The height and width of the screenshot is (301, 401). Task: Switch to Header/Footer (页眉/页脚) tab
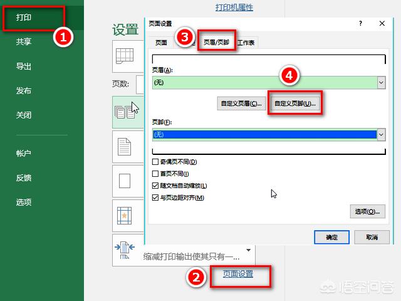click(x=216, y=42)
